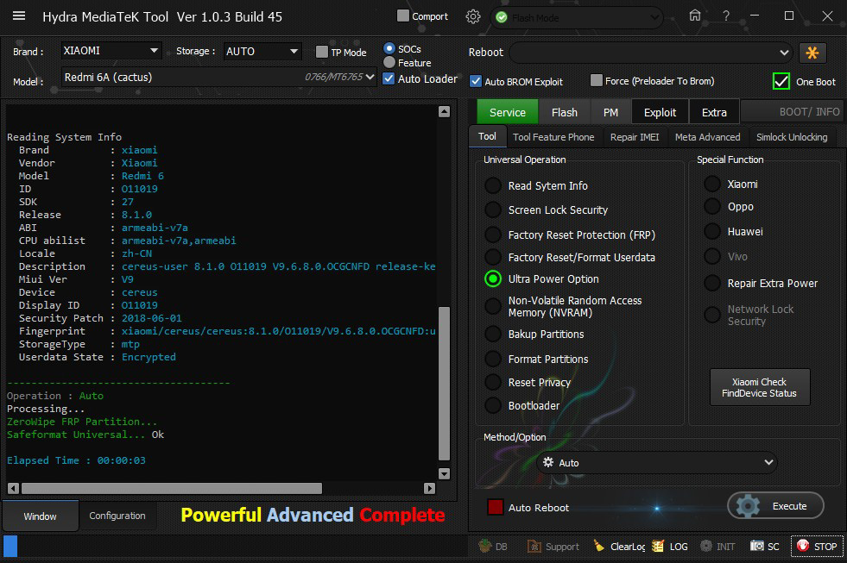847x563 pixels.
Task: Click the log panel horizontal scrollbar
Action: click(173, 488)
